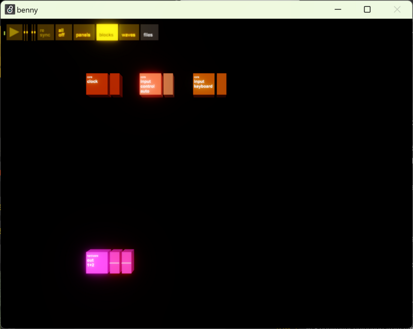
Task: Switch to the blocks view
Action: coord(107,33)
